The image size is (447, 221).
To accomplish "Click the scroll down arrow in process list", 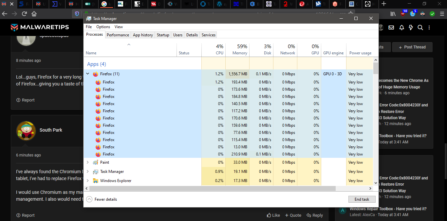I will (376, 183).
